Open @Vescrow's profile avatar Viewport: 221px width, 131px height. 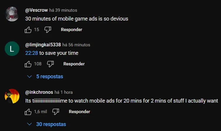click(12, 14)
